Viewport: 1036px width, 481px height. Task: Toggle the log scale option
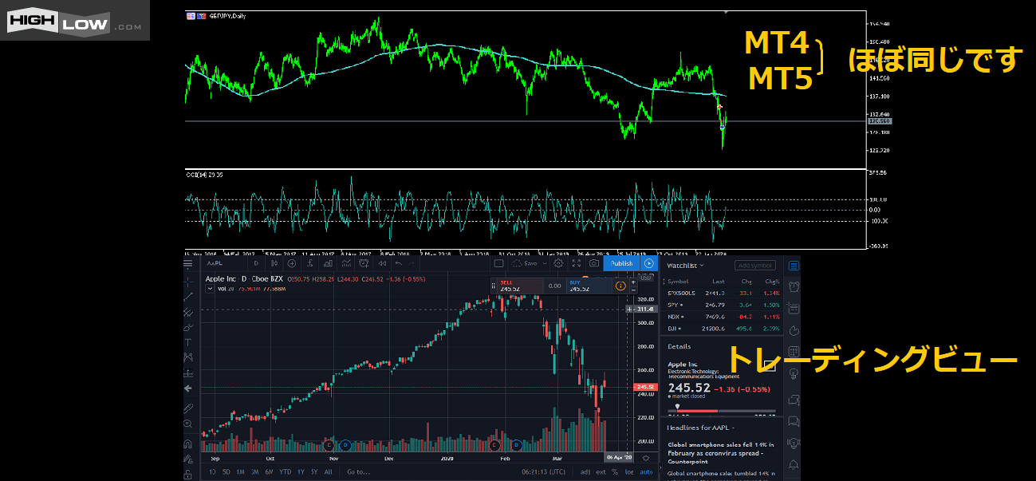(x=629, y=472)
